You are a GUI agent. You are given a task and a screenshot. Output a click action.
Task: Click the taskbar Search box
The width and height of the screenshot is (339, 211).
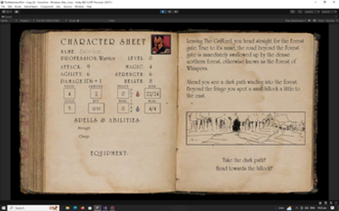33,208
